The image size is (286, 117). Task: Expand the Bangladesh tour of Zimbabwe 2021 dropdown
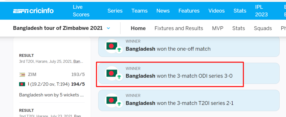(x=108, y=28)
